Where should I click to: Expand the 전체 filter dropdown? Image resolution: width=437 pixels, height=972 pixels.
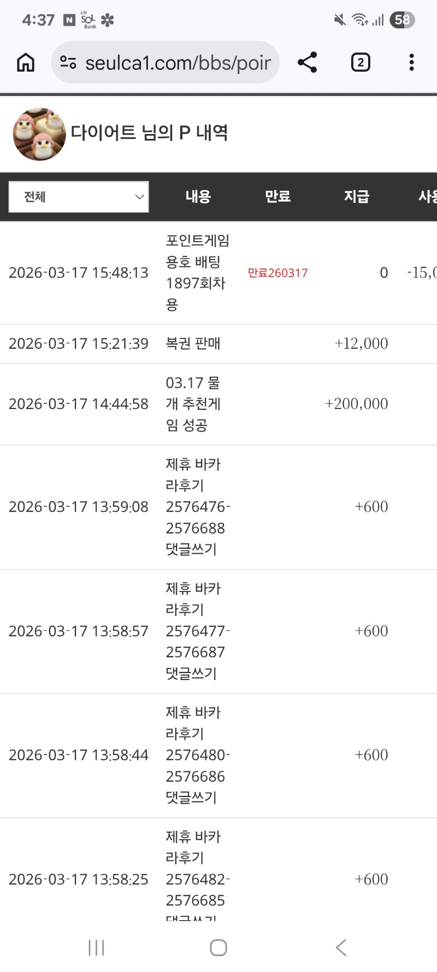click(x=79, y=197)
